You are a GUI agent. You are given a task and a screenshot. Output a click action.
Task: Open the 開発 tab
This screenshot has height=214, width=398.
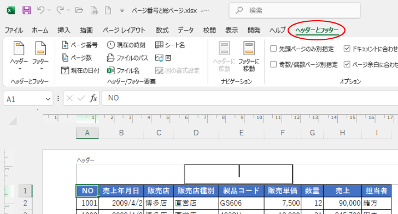click(254, 31)
